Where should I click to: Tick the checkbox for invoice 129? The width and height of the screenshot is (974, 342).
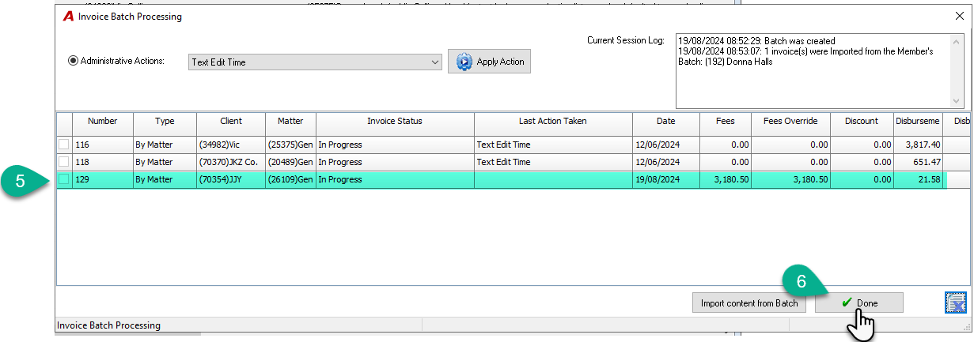[63, 179]
